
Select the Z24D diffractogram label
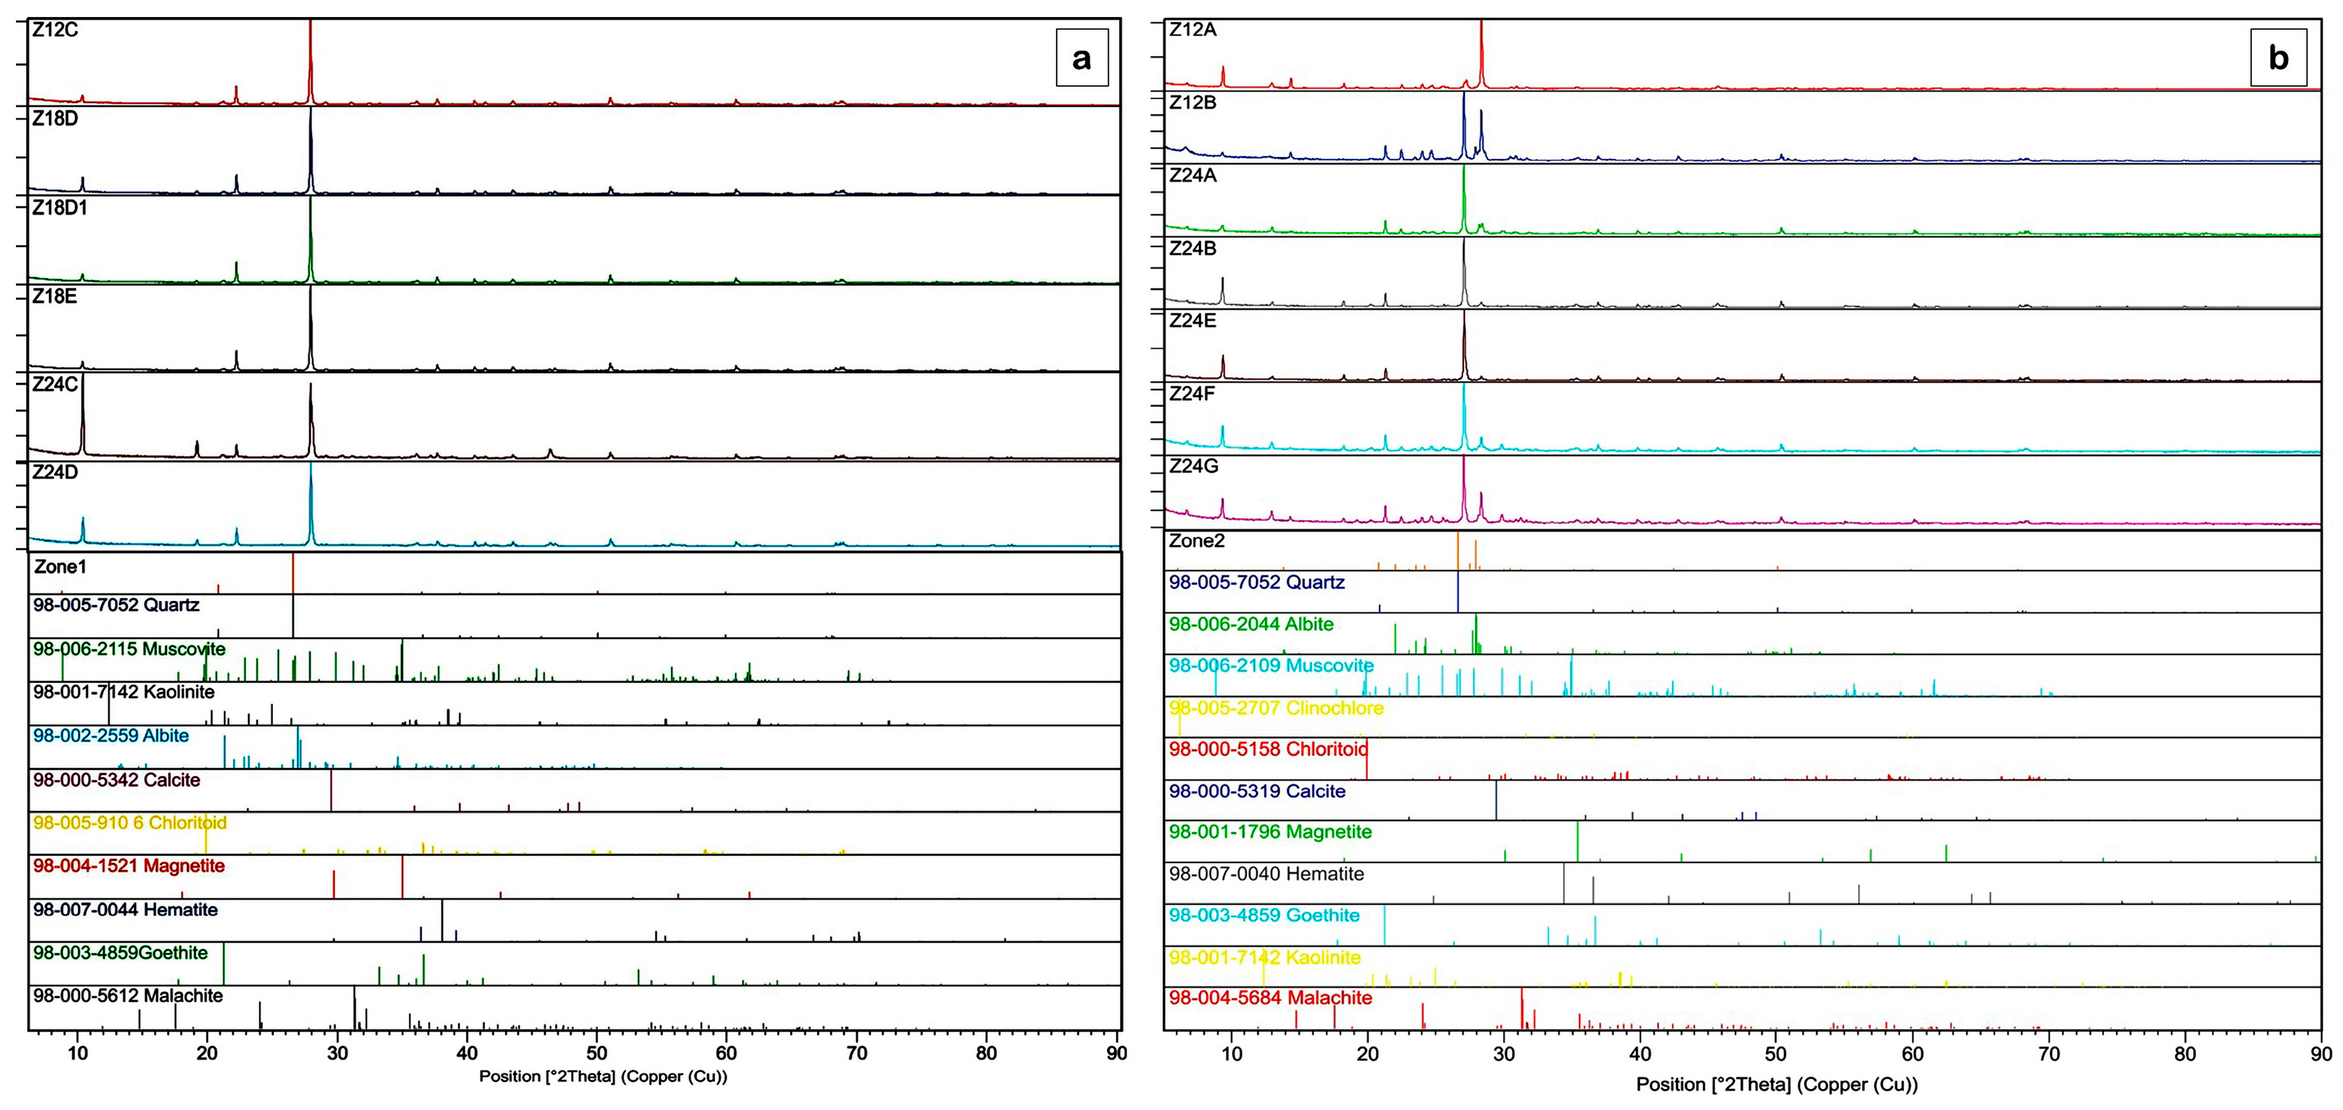click(x=55, y=472)
